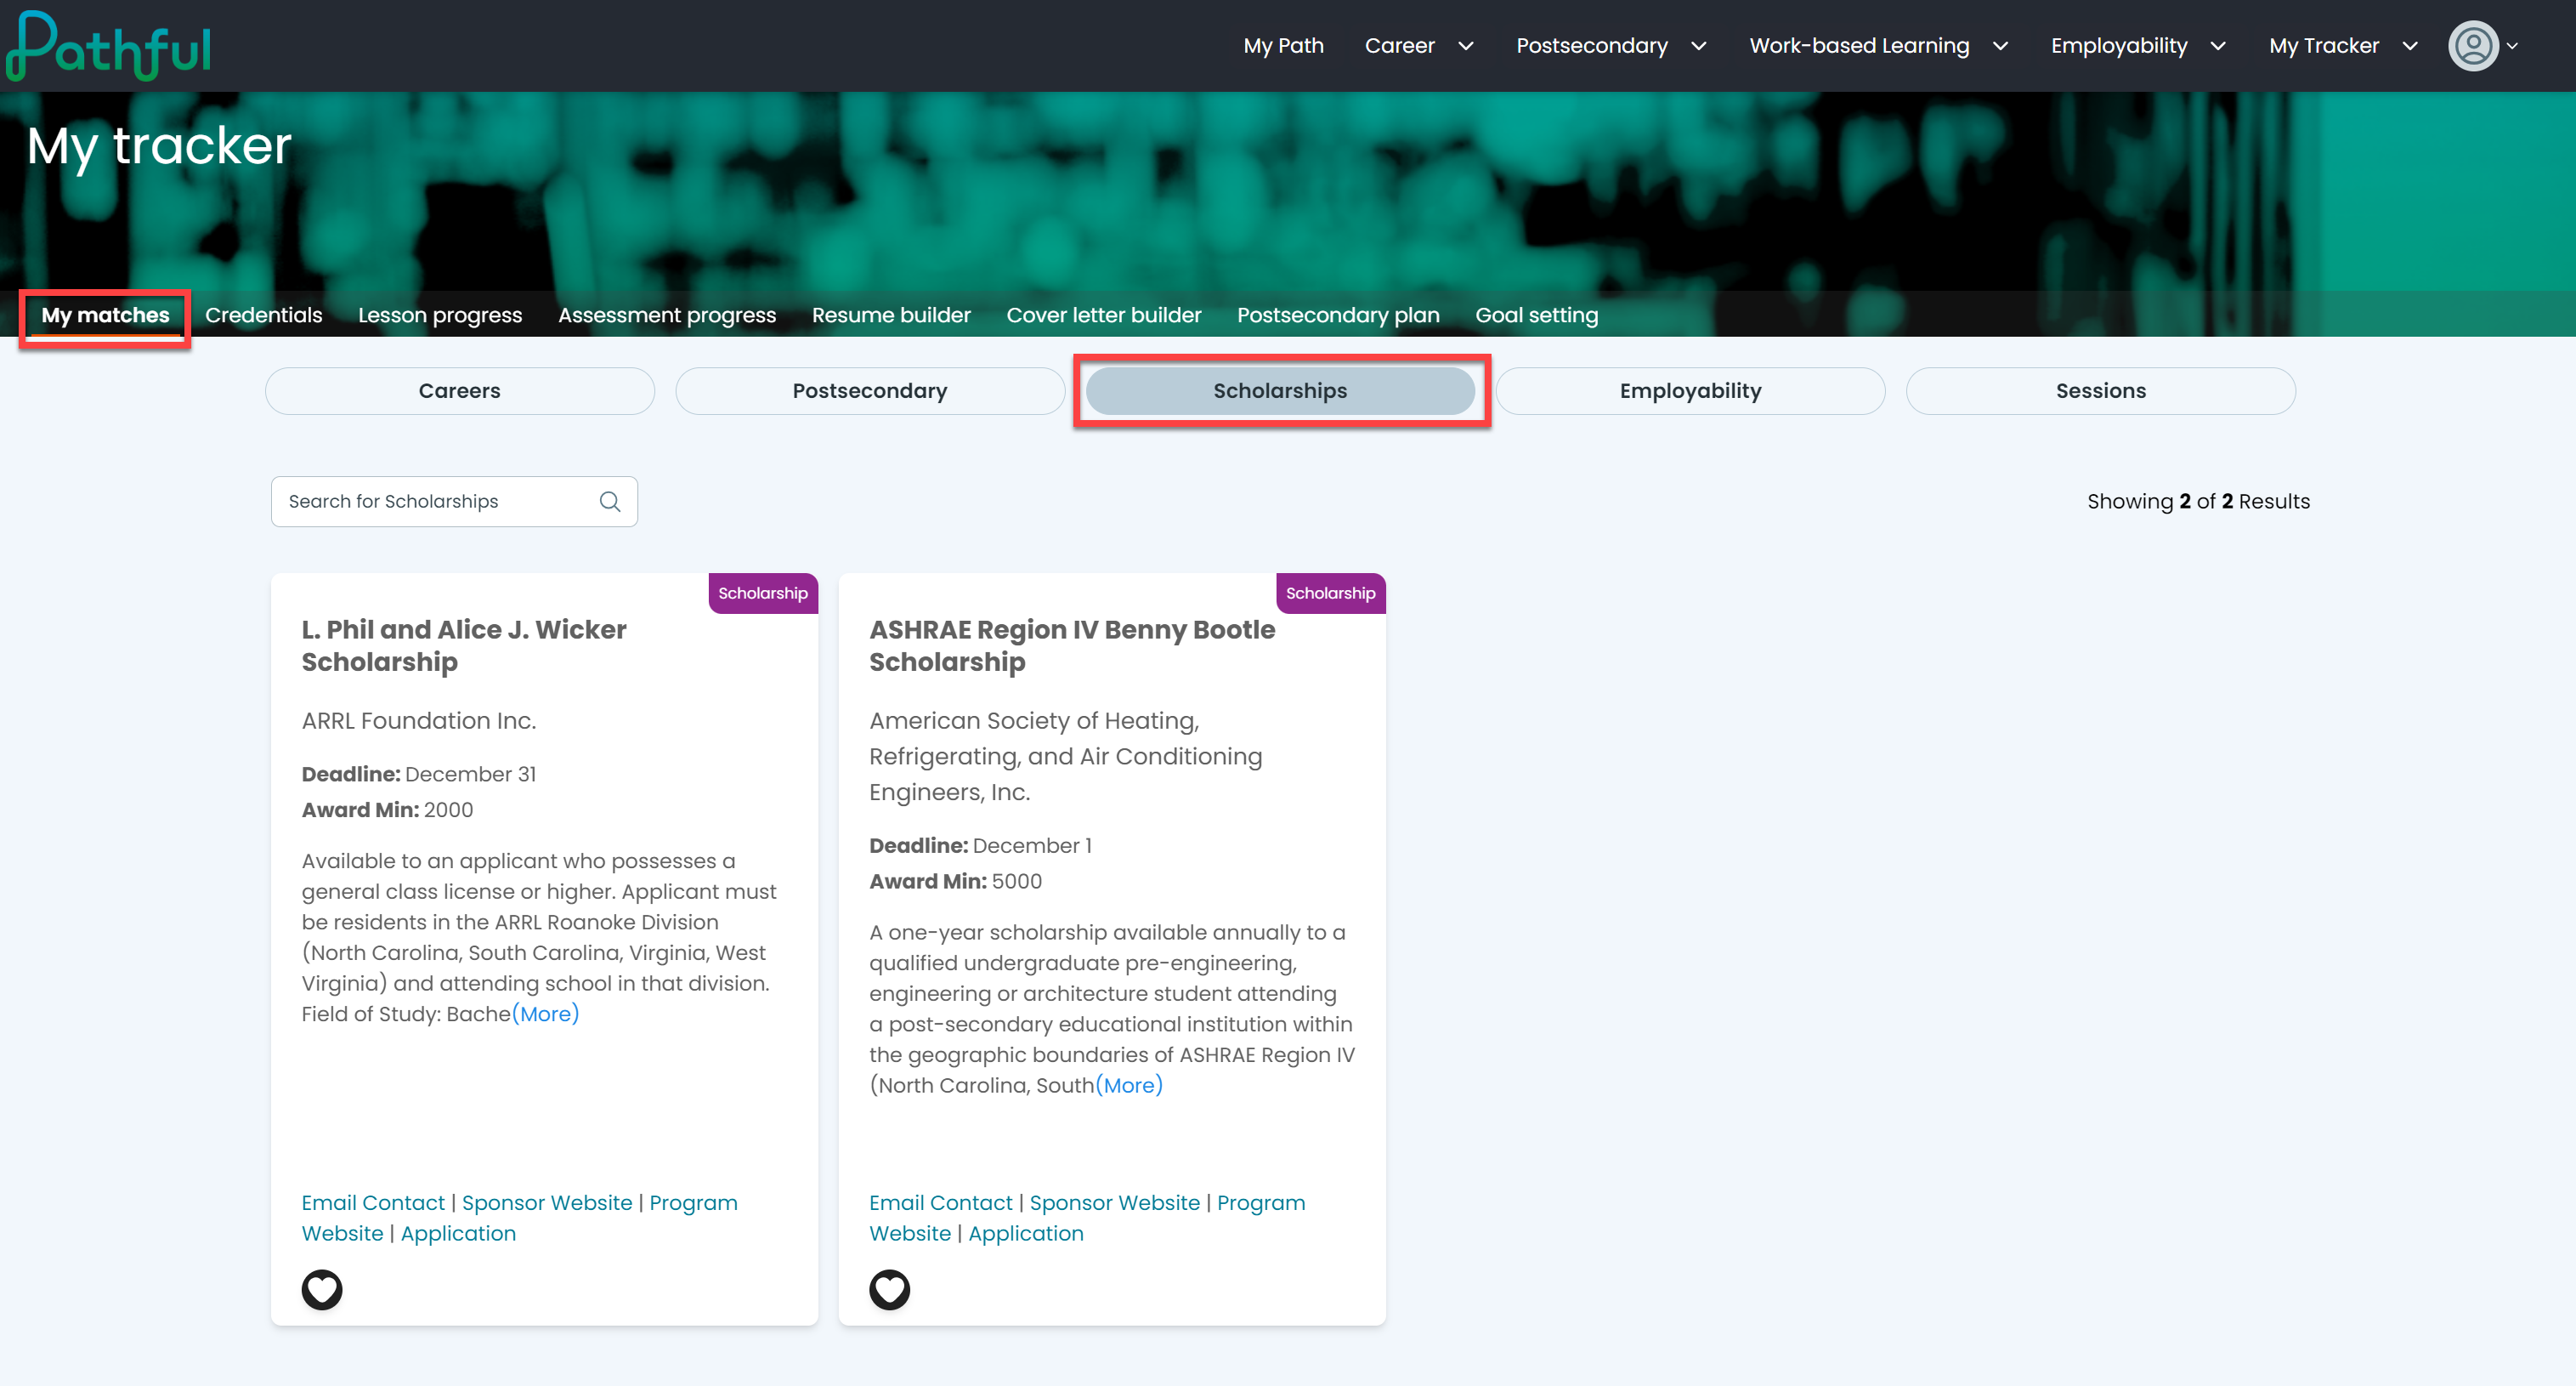Open Email Contact for ASHRAE scholarship
Image resolution: width=2576 pixels, height=1386 pixels.
[x=941, y=1203]
